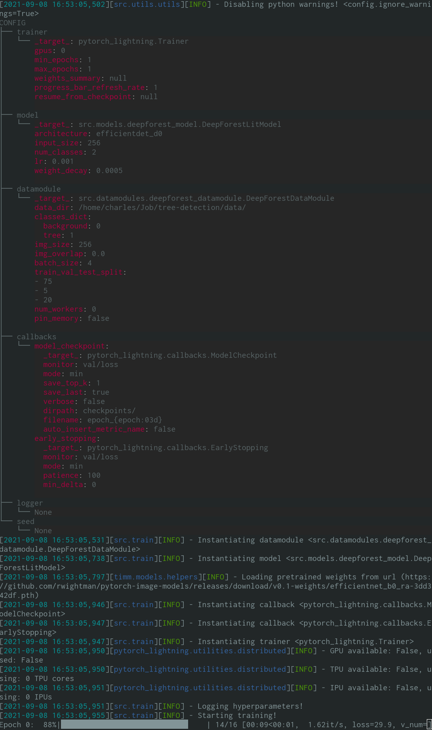Click the '- 20' split value
Viewport: 432px width, 730px height.
(43, 300)
